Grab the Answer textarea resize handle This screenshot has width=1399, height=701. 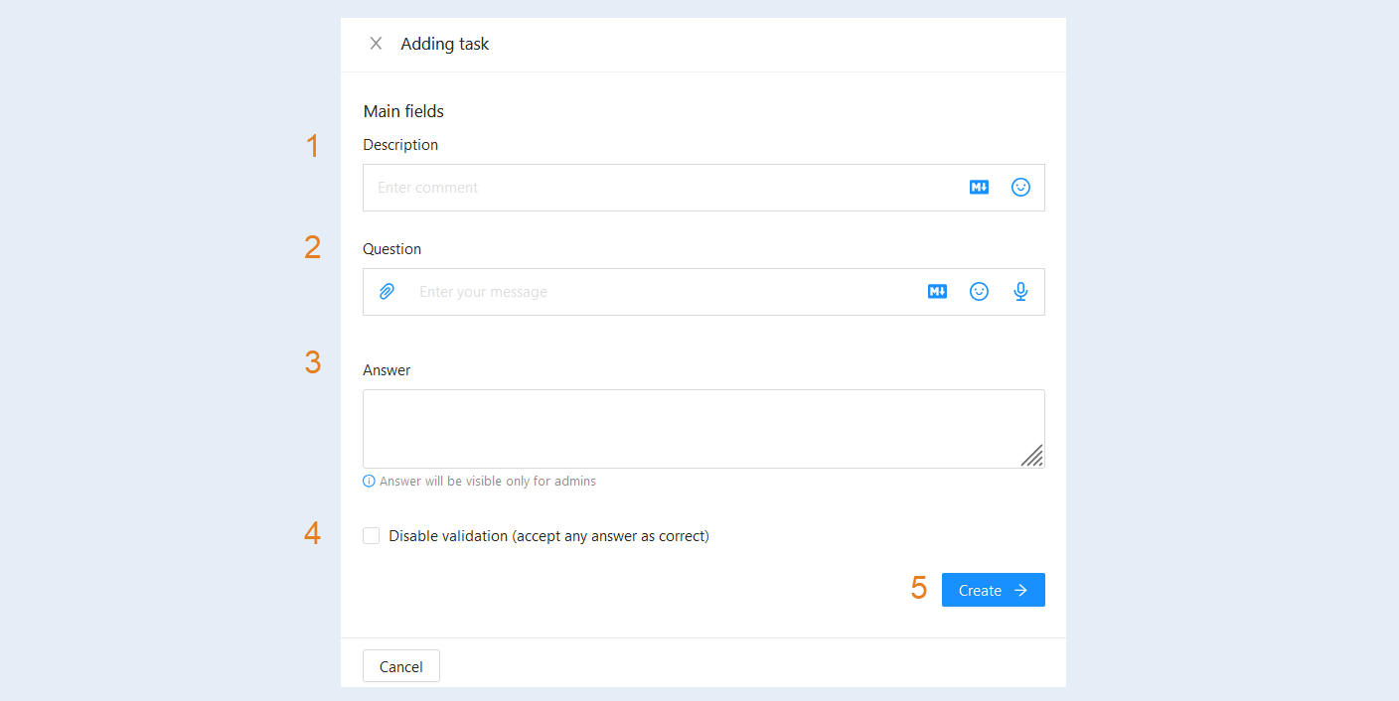point(1033,456)
